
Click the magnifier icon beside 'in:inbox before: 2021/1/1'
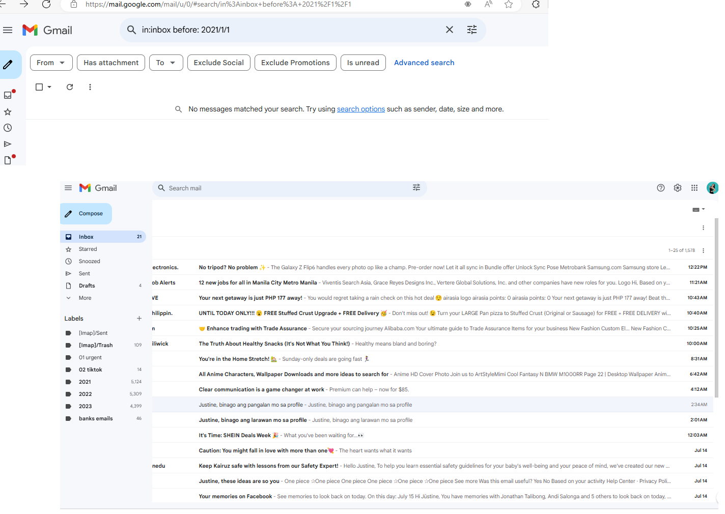pos(131,30)
